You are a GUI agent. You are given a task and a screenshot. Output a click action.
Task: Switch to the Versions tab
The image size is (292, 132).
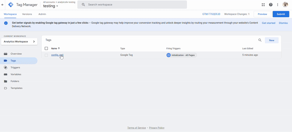point(27,14)
